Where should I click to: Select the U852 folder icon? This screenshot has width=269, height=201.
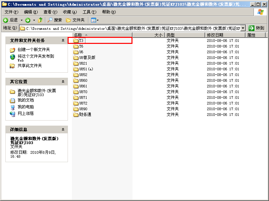pyautogui.click(x=76, y=75)
